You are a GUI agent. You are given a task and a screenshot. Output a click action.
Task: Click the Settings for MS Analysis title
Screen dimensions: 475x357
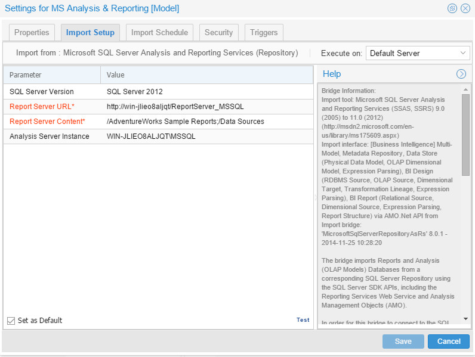click(92, 8)
